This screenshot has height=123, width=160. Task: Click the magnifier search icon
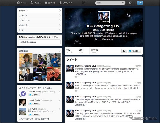tap(123, 3)
